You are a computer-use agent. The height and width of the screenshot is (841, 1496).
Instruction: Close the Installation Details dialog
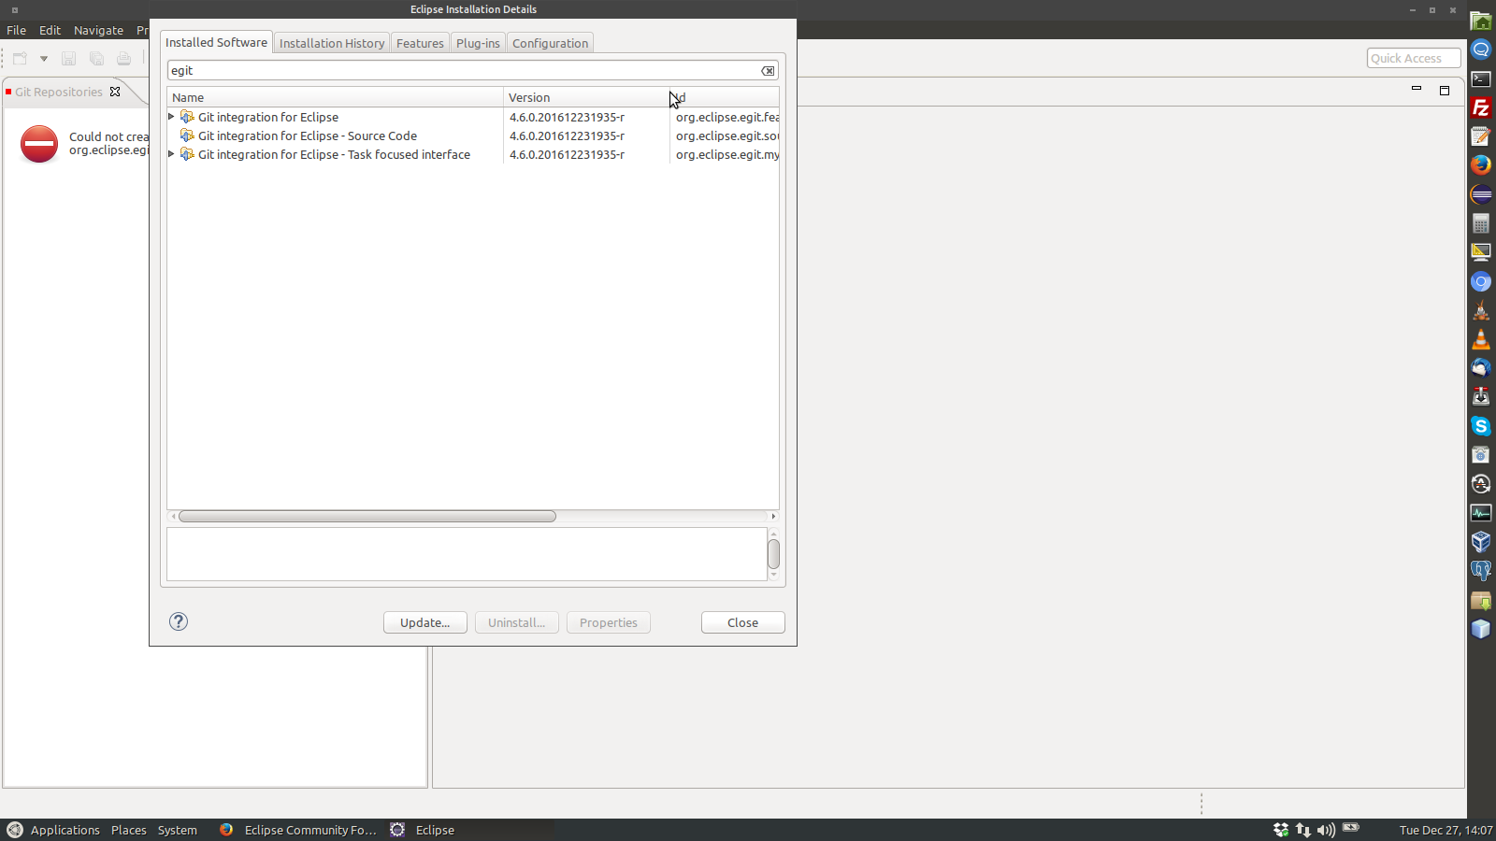[743, 622]
